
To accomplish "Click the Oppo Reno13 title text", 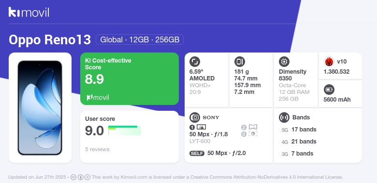I will pos(50,40).
